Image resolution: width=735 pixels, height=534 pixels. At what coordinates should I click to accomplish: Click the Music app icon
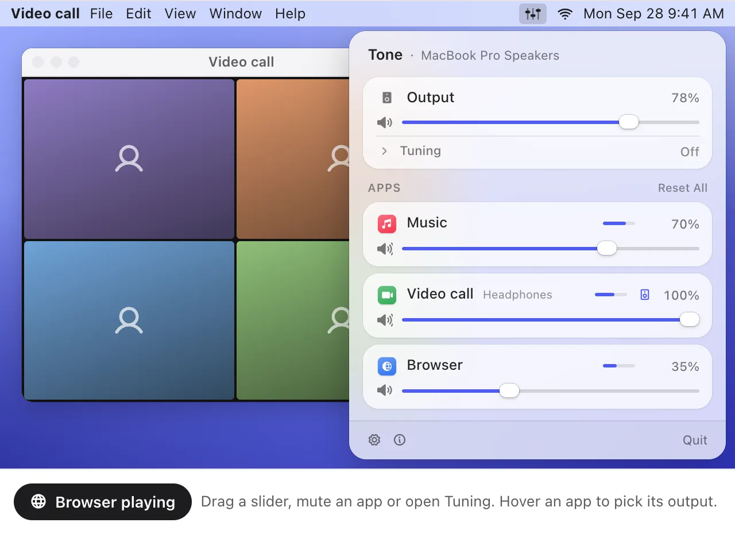tap(387, 224)
